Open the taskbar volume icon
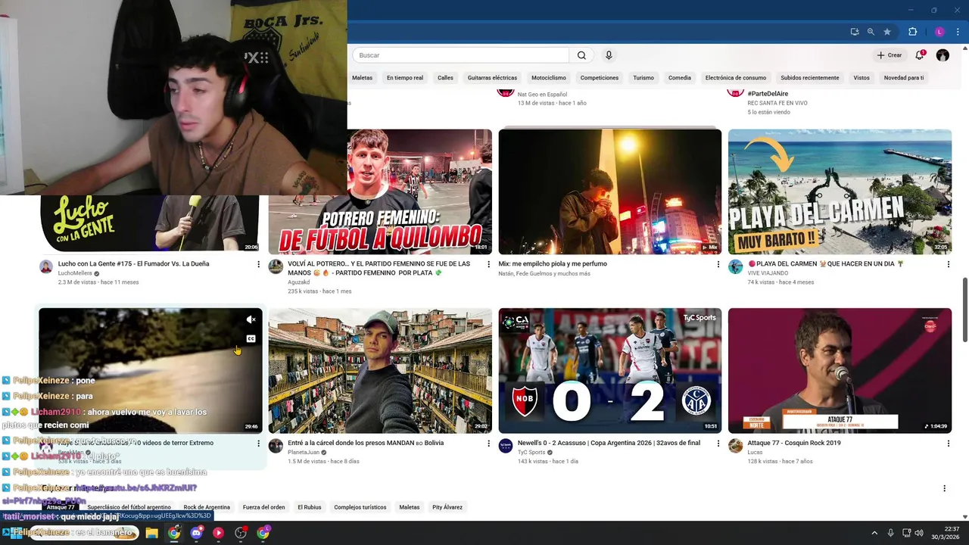 919,533
